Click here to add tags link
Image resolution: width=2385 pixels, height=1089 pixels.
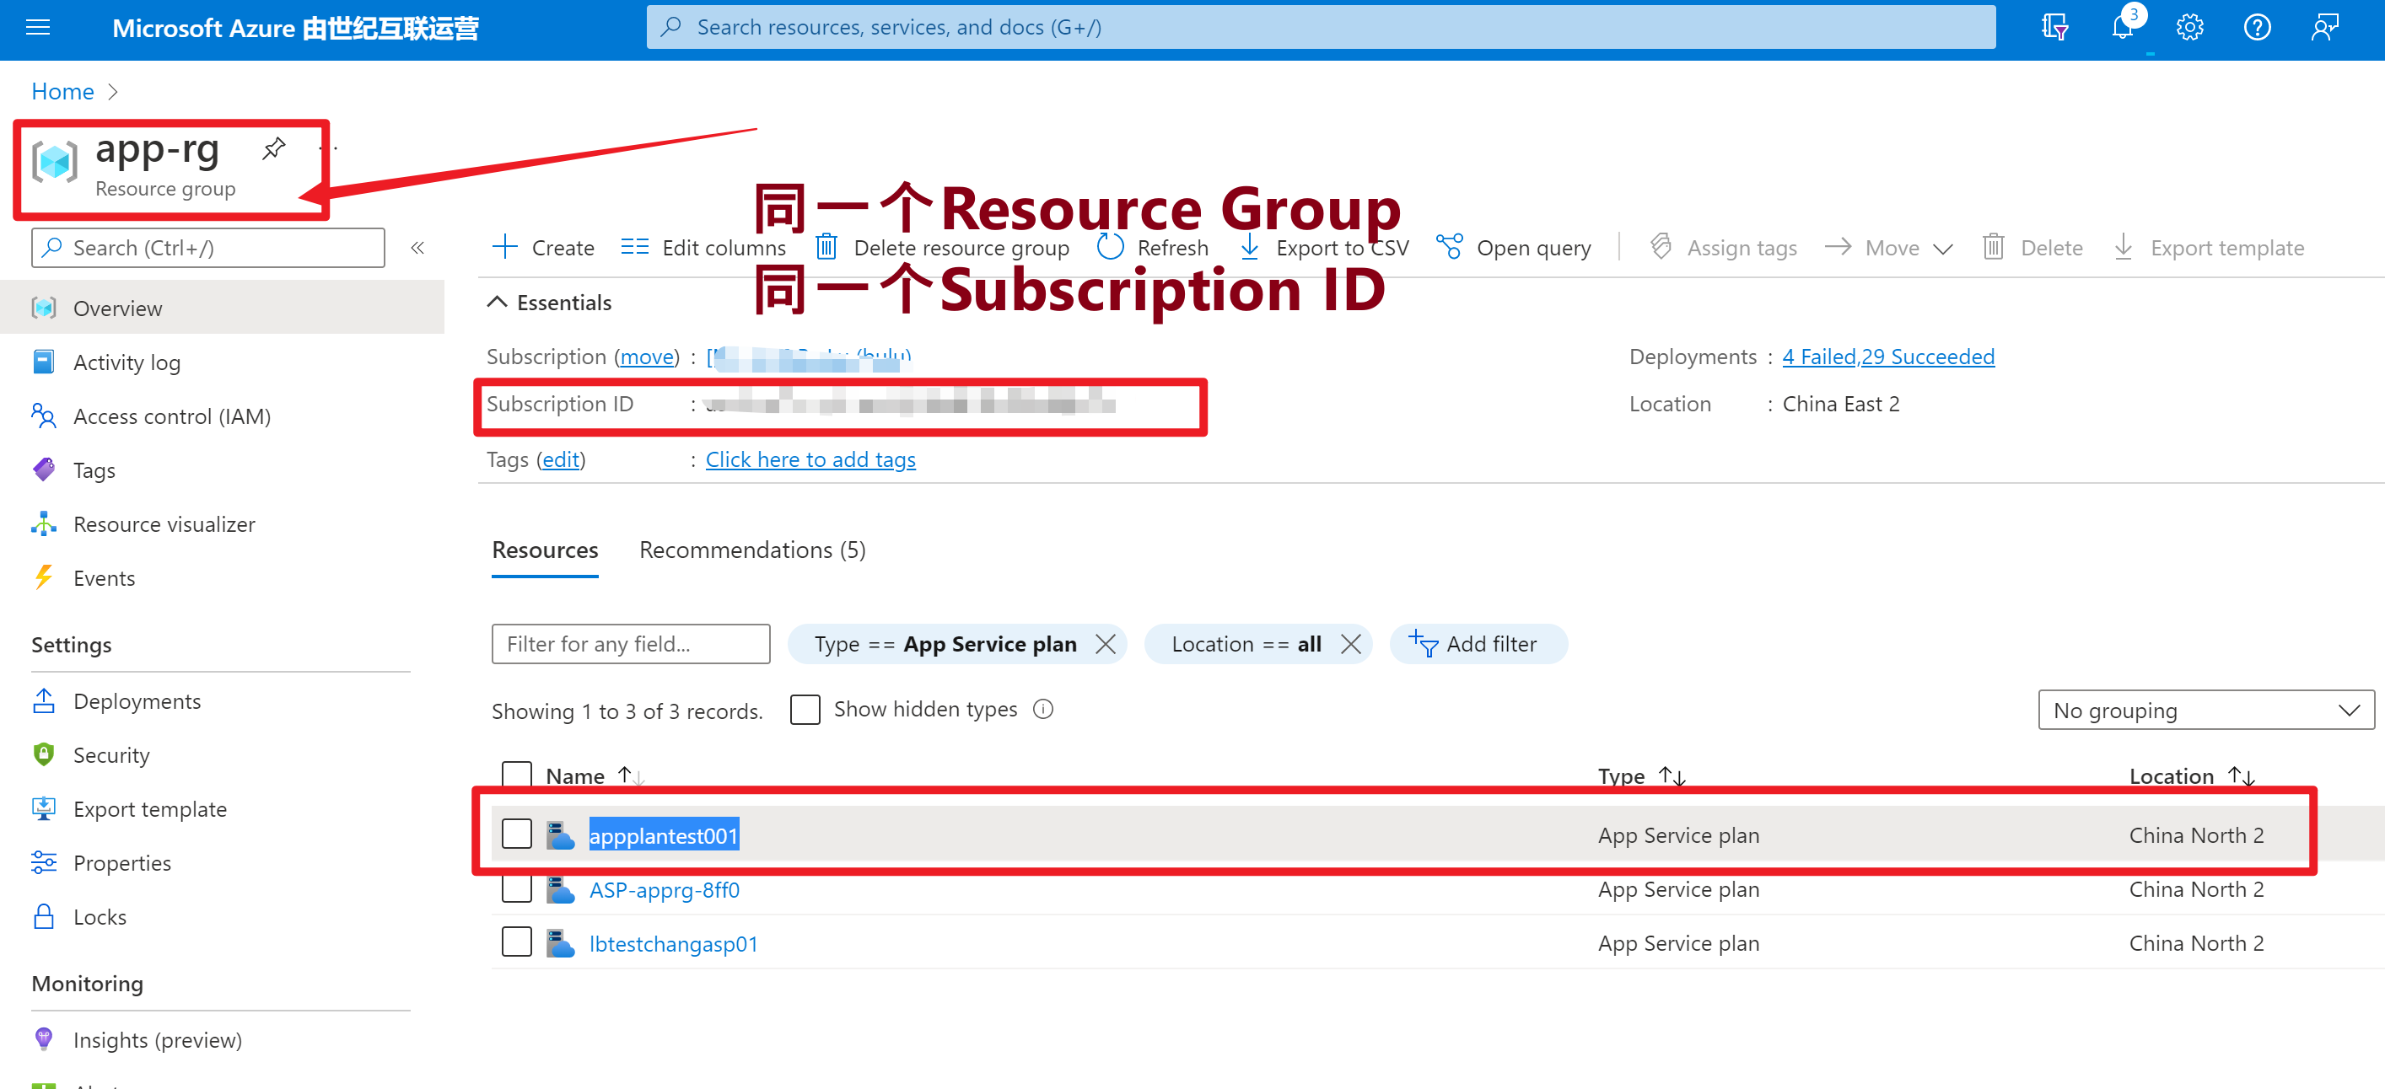[x=810, y=459]
